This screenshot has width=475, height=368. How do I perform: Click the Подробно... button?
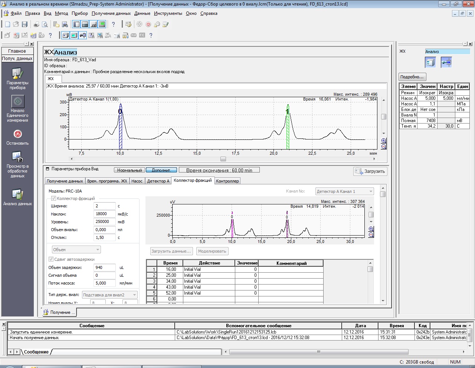click(412, 77)
